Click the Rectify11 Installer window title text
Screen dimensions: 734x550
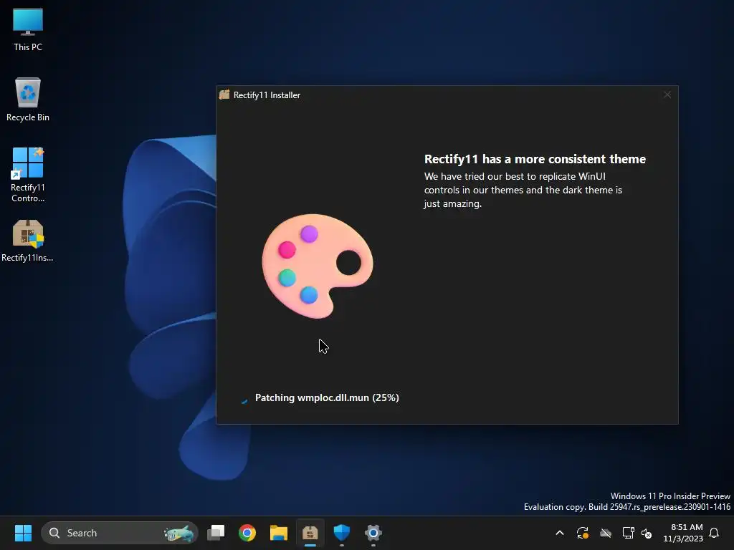pos(267,95)
